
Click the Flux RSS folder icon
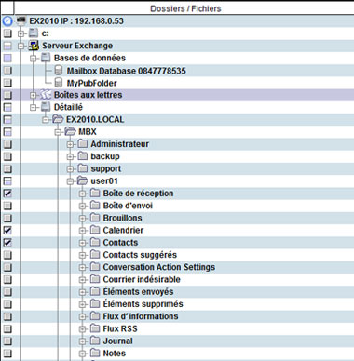click(x=95, y=328)
